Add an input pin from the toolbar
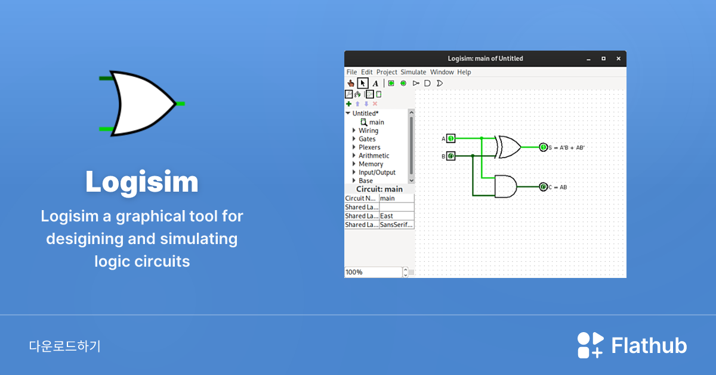 click(390, 83)
